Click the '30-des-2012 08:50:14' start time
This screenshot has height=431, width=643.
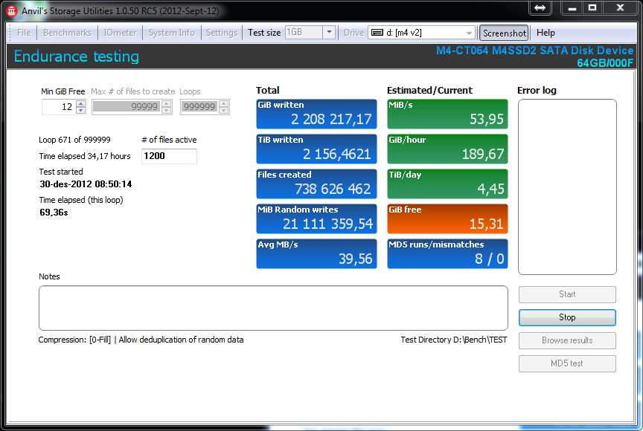tap(86, 184)
